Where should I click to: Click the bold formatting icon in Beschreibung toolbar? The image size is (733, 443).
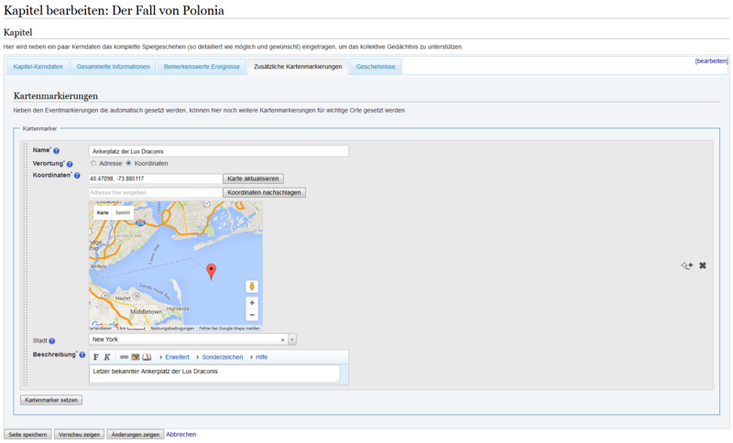point(96,357)
